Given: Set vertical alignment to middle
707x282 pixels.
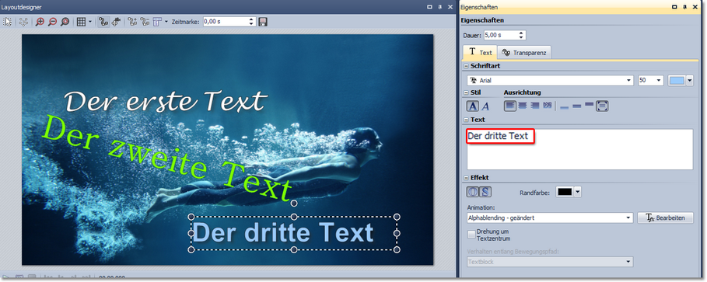Looking at the screenshot, I should pos(576,106).
